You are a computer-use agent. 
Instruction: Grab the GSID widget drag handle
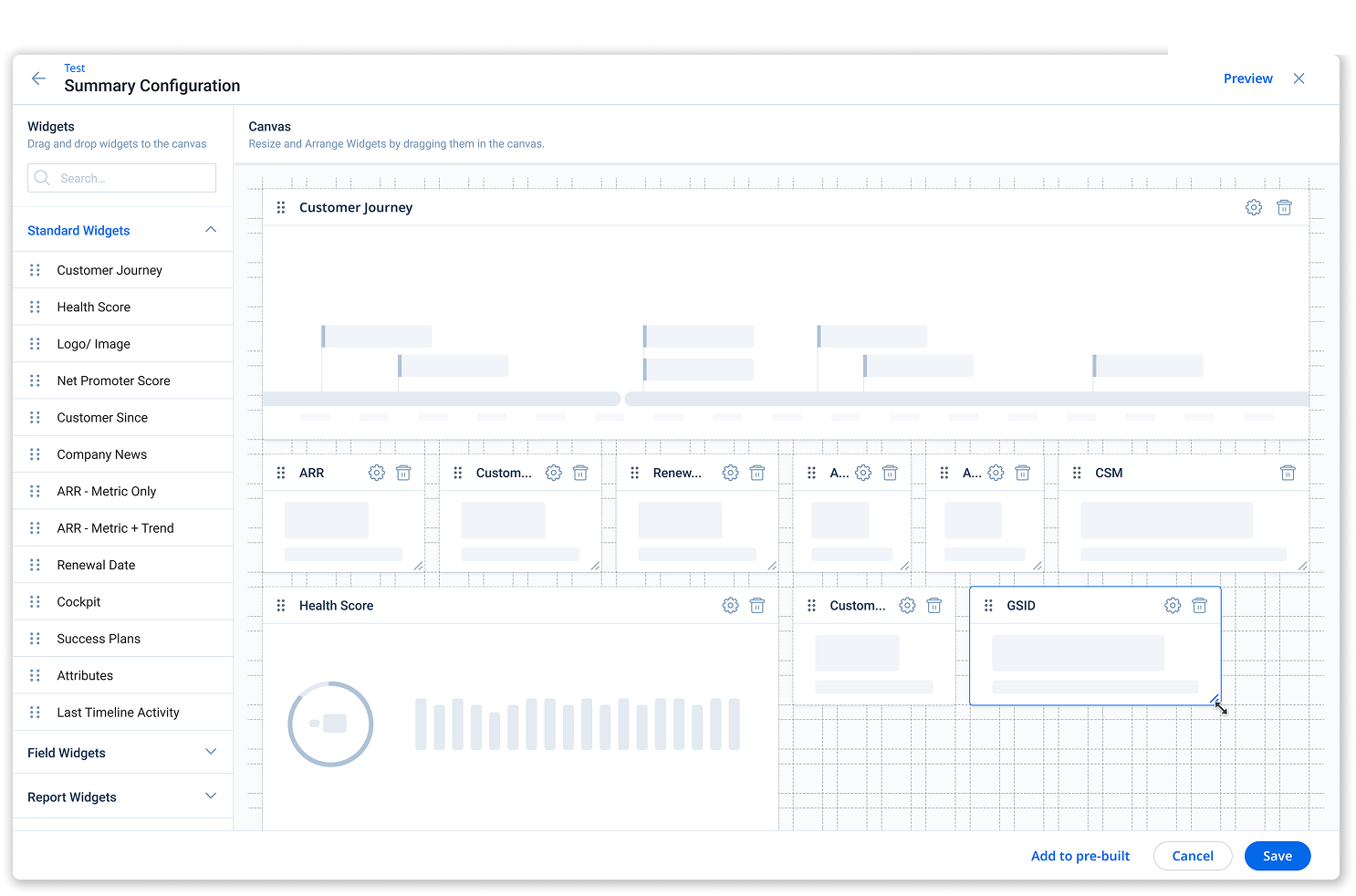(988, 606)
